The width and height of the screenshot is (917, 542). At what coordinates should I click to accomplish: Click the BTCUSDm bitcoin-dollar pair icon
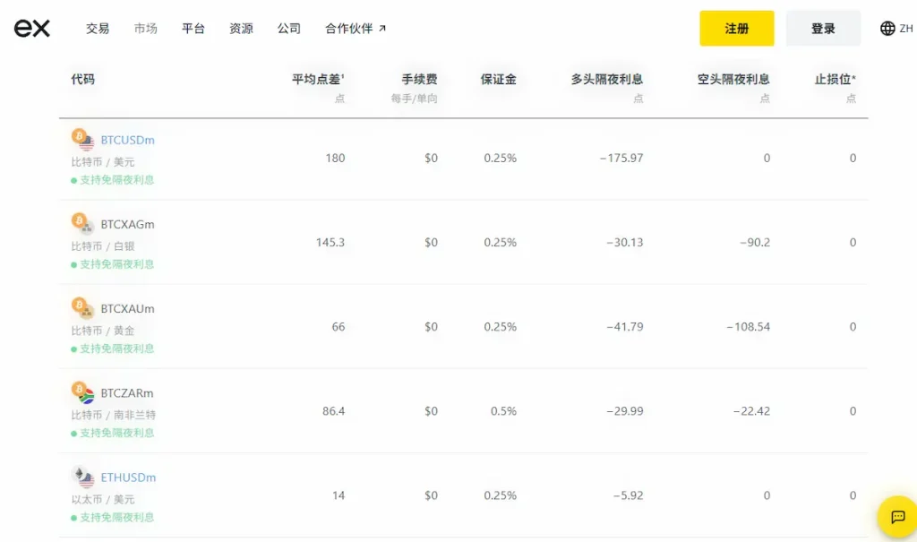[83, 141]
